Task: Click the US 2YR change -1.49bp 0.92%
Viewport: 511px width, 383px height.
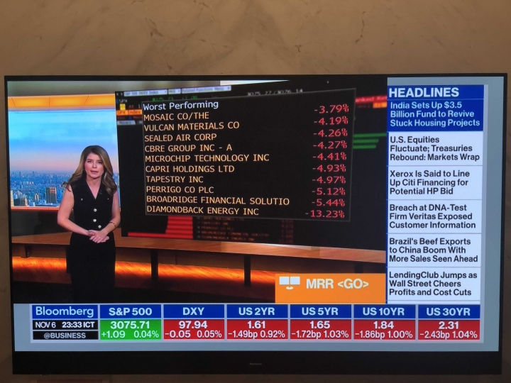Action: [256, 335]
